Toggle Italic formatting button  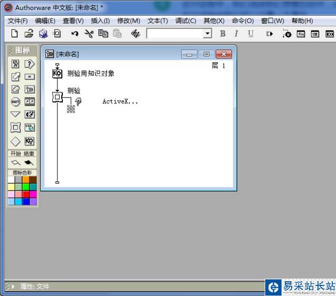[x=236, y=34]
